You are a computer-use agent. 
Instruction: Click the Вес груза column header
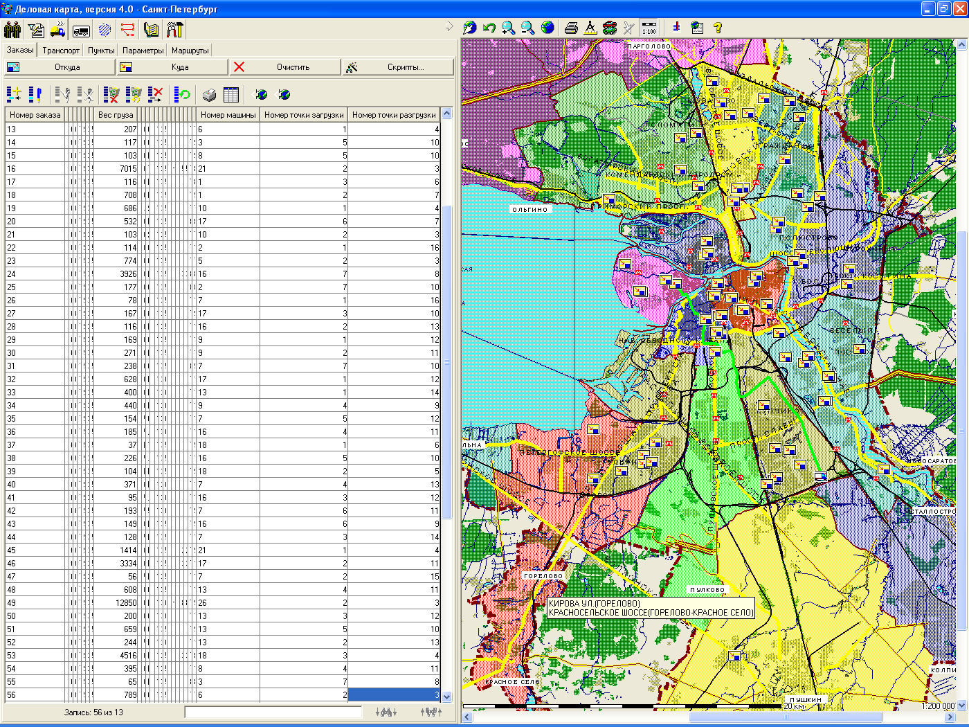pyautogui.click(x=116, y=115)
